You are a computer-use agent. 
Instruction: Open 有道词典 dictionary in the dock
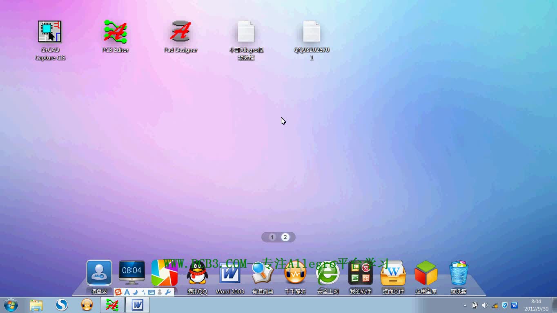263,273
